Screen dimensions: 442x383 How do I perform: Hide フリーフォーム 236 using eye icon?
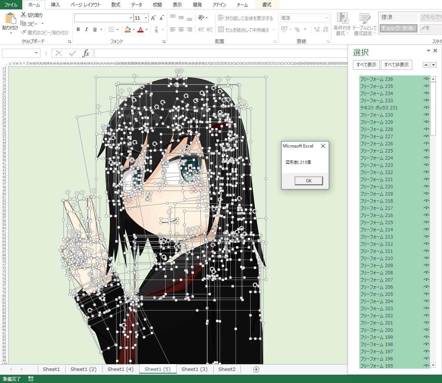(427, 79)
